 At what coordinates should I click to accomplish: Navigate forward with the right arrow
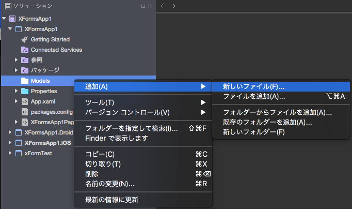174,6
